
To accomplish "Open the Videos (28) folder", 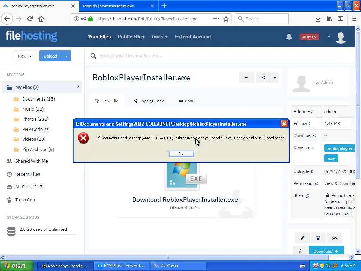I will 33,139.
